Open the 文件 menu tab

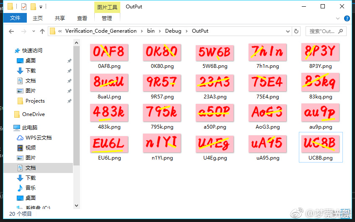15,18
